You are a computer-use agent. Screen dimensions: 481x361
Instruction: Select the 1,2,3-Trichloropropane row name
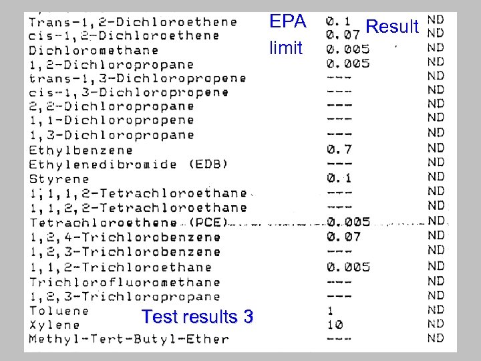[x=125, y=297]
